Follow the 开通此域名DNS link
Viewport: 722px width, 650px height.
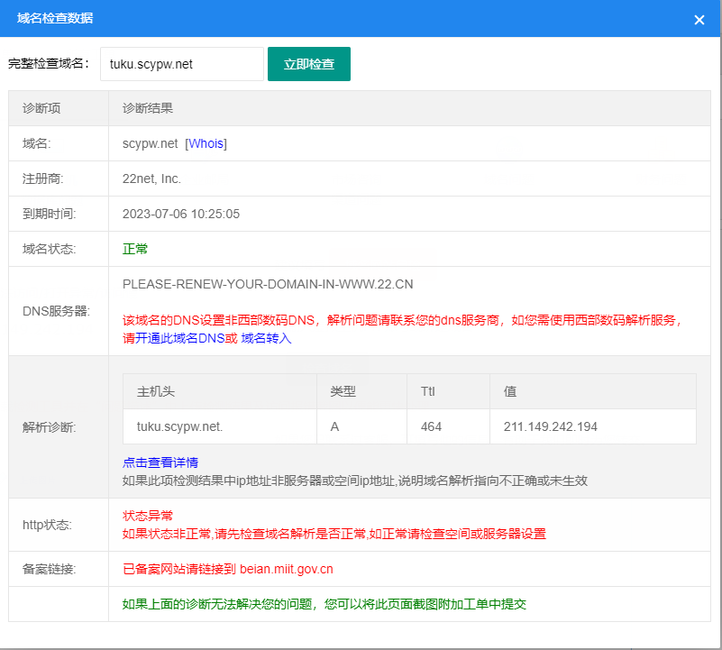pos(179,338)
